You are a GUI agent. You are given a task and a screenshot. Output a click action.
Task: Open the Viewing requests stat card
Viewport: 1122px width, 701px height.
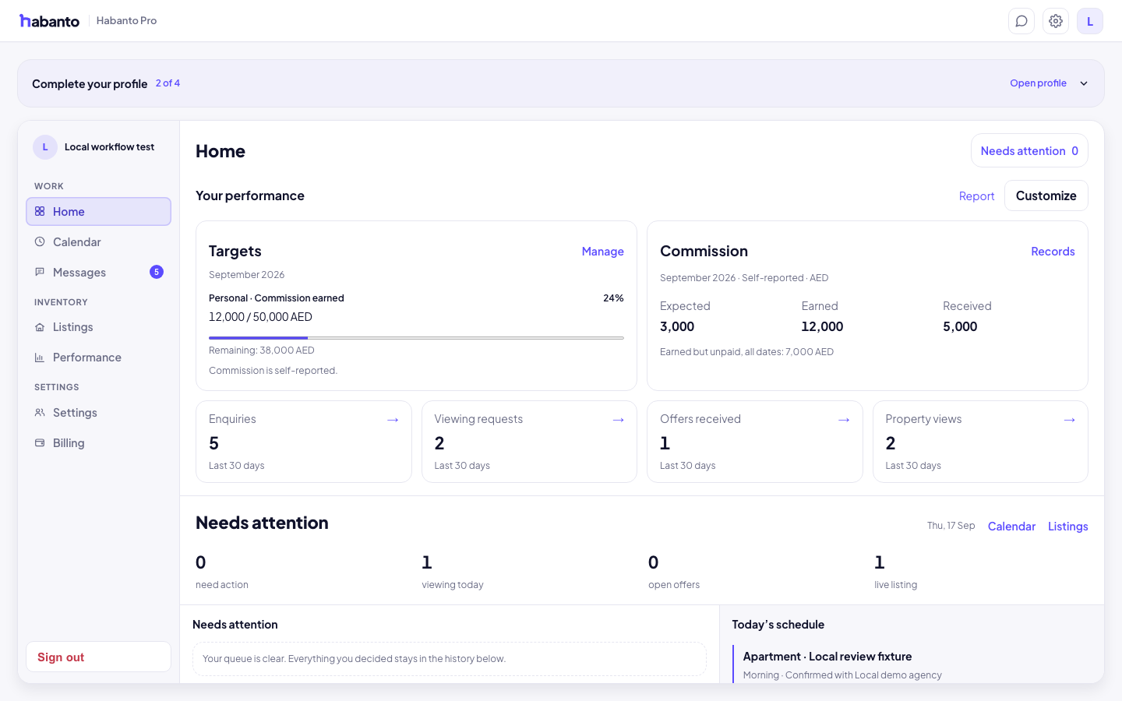[x=529, y=442]
